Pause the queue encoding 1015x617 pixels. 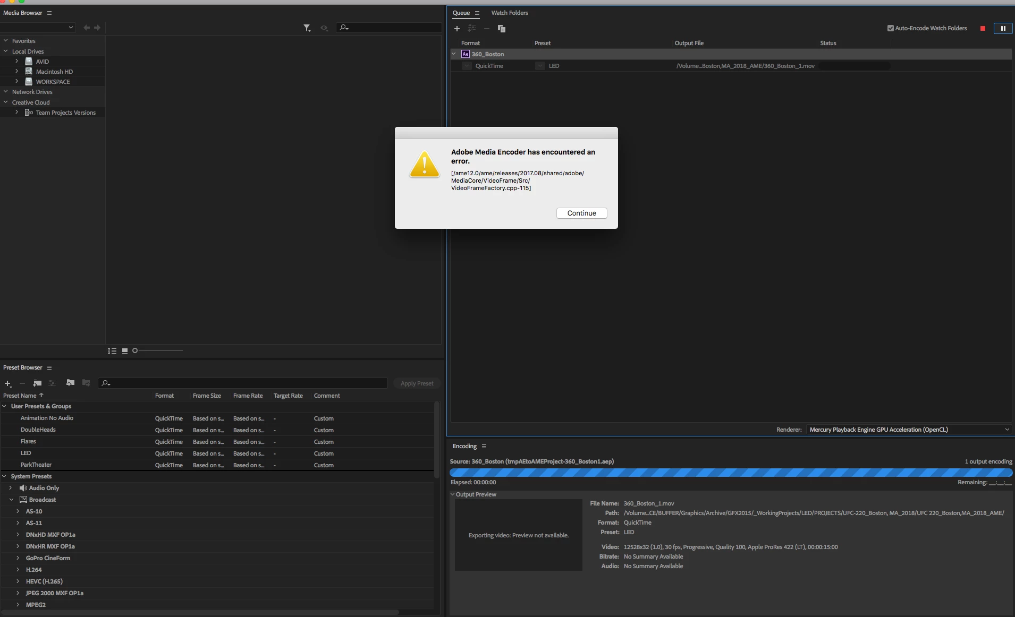1003,29
